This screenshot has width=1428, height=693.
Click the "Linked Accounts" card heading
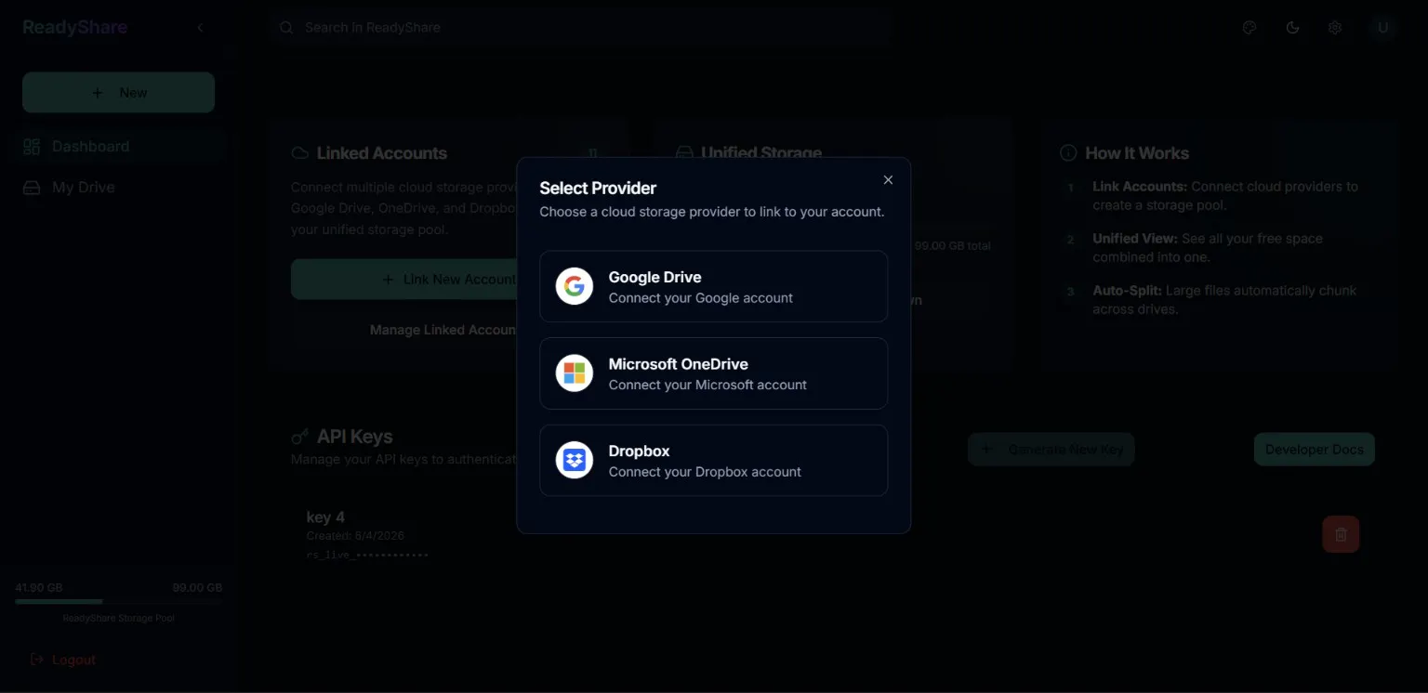(x=382, y=153)
